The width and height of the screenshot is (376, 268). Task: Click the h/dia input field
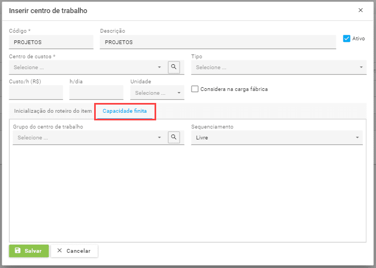pos(96,93)
